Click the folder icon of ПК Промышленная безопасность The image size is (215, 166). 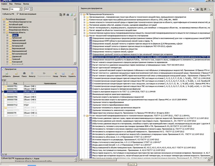point(84,14)
